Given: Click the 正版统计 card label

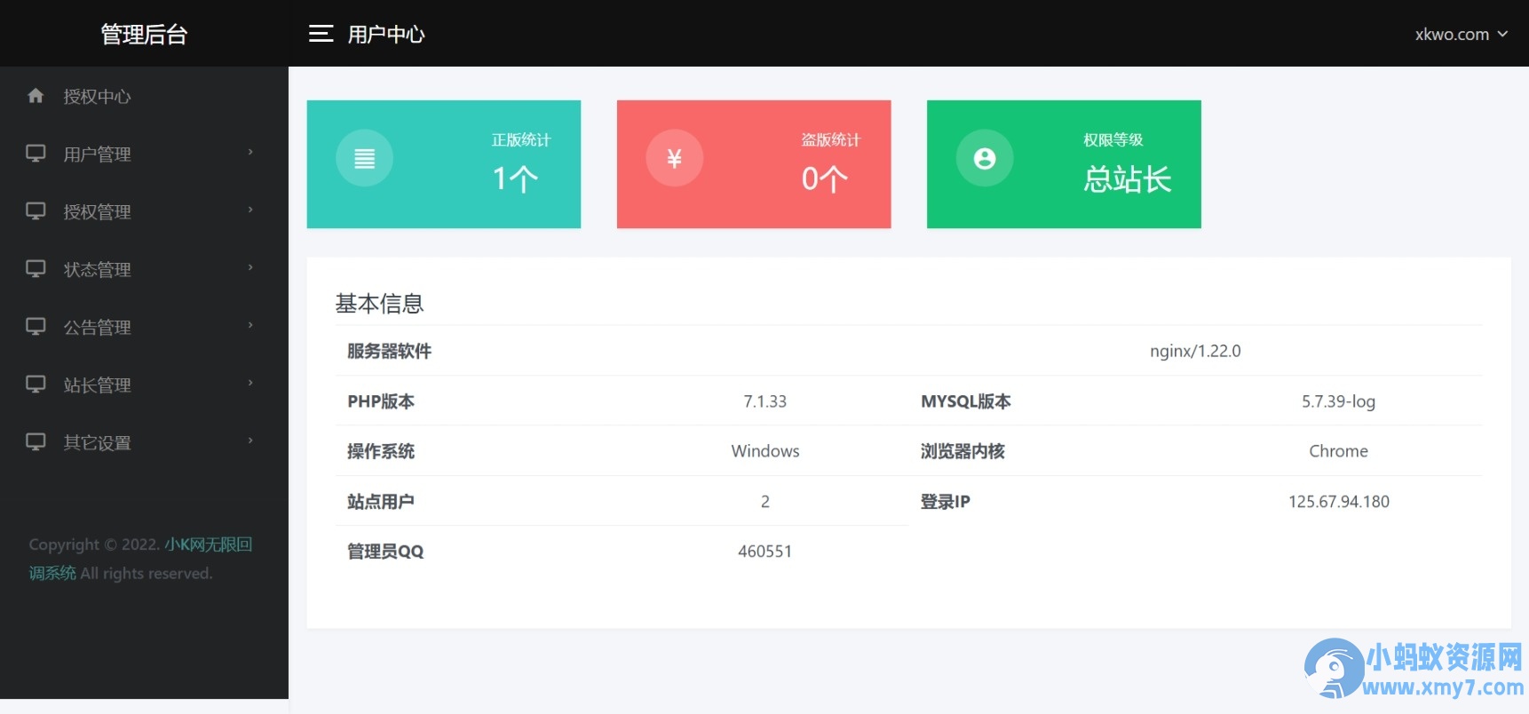Looking at the screenshot, I should coord(521,139).
